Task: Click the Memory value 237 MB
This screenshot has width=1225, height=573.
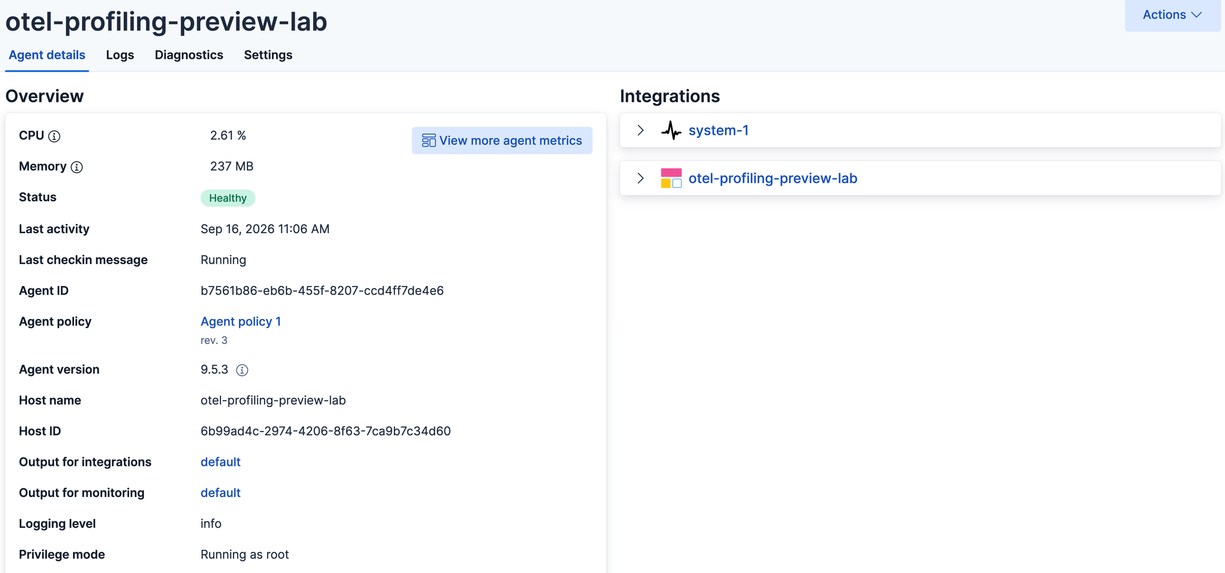Action: tap(232, 167)
